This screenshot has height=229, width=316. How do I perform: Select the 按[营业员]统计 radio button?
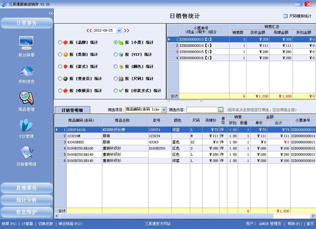60,79
